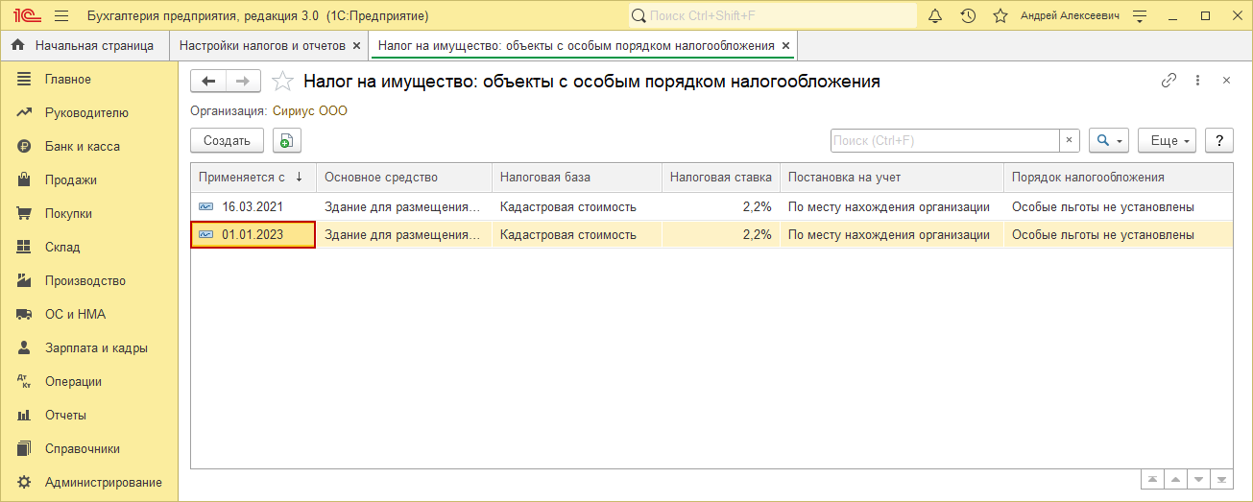The image size is (1253, 502).
Task: Open the Еще dropdown menu
Action: (x=1168, y=140)
